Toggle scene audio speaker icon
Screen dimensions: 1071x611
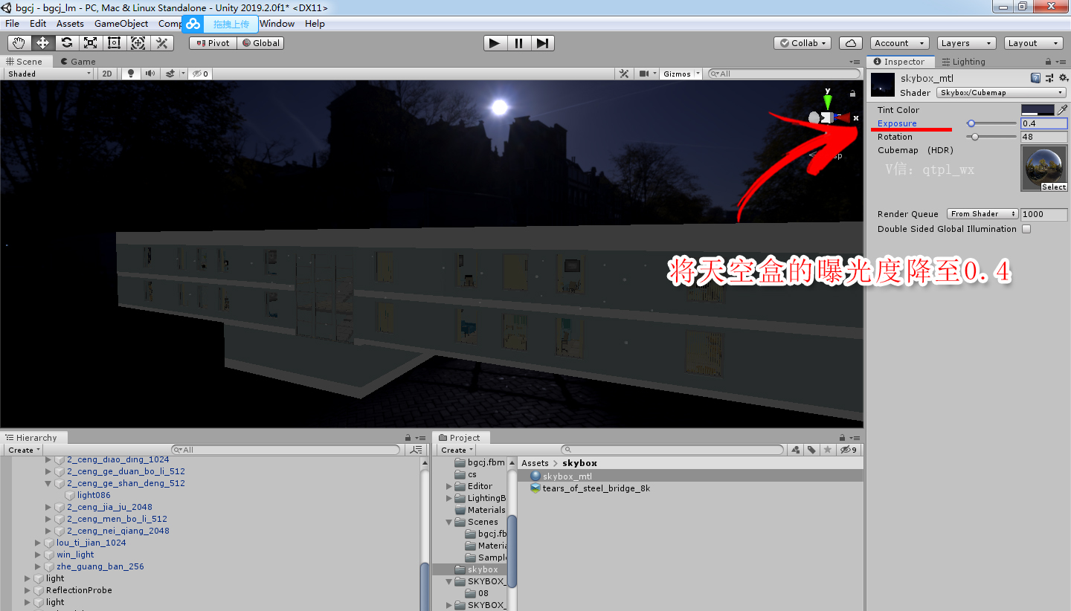(x=150, y=74)
